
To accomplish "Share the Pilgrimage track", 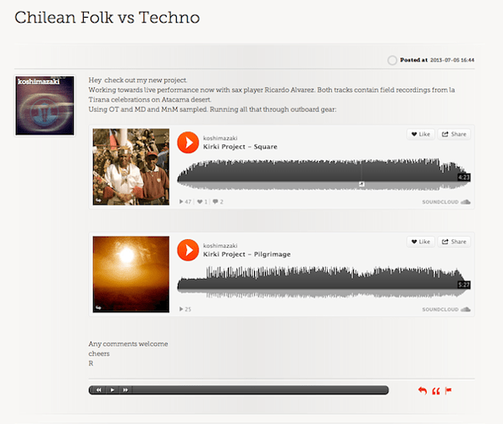I will 454,242.
